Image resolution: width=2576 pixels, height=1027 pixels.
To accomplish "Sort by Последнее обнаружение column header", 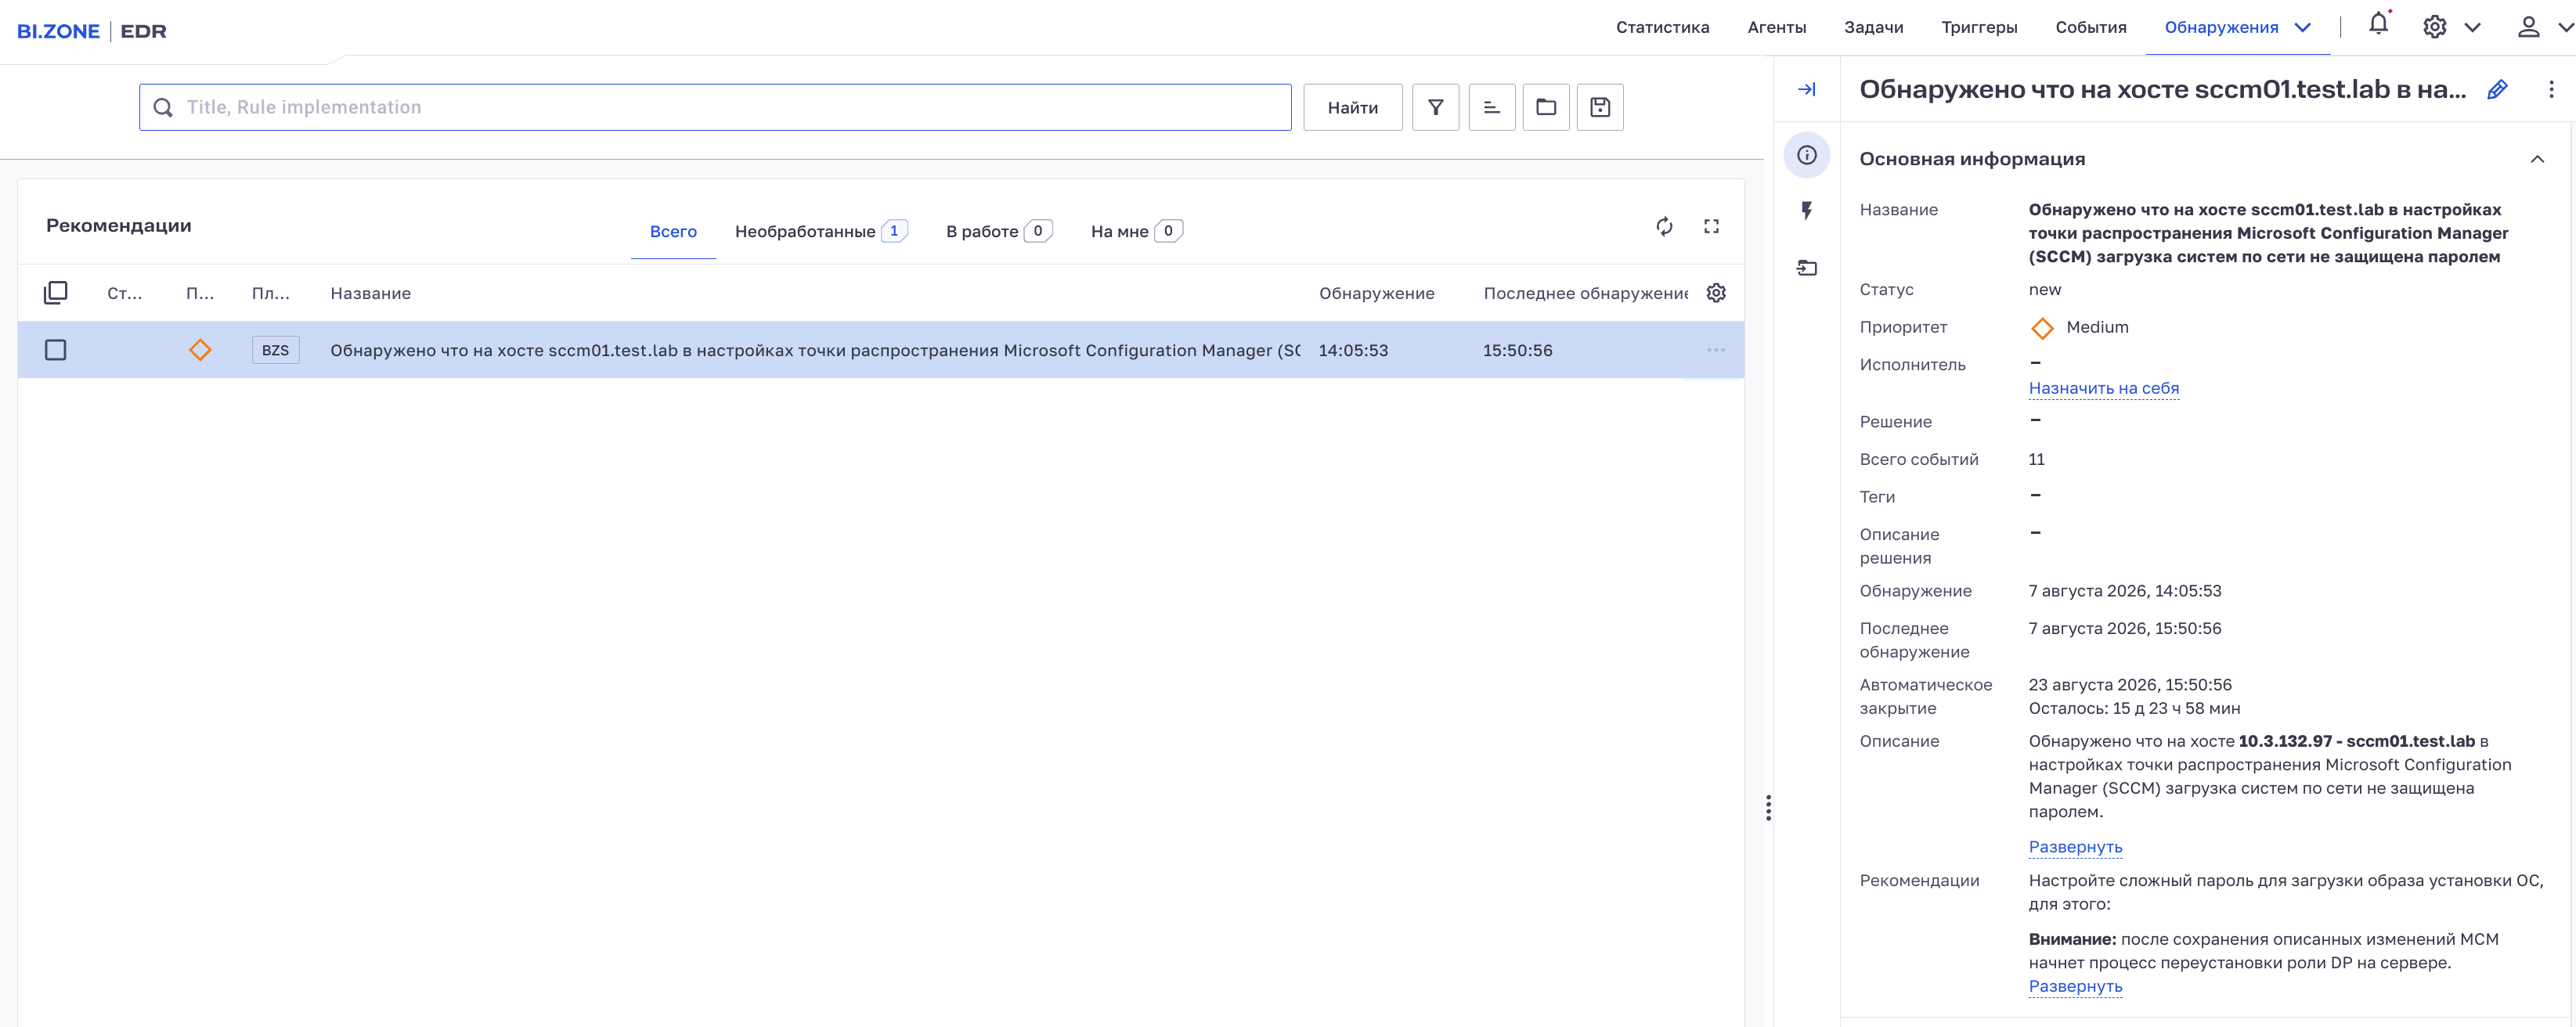I will [x=1585, y=293].
